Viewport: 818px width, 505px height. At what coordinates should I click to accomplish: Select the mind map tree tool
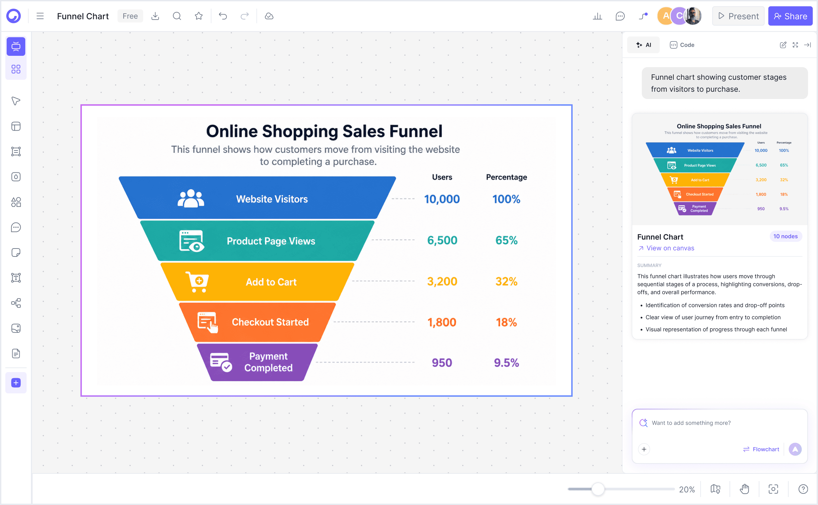click(x=16, y=303)
